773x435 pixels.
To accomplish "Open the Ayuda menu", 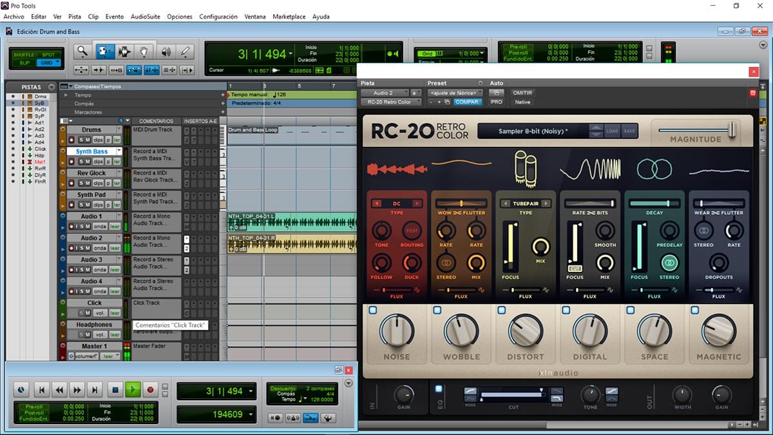I will [321, 16].
